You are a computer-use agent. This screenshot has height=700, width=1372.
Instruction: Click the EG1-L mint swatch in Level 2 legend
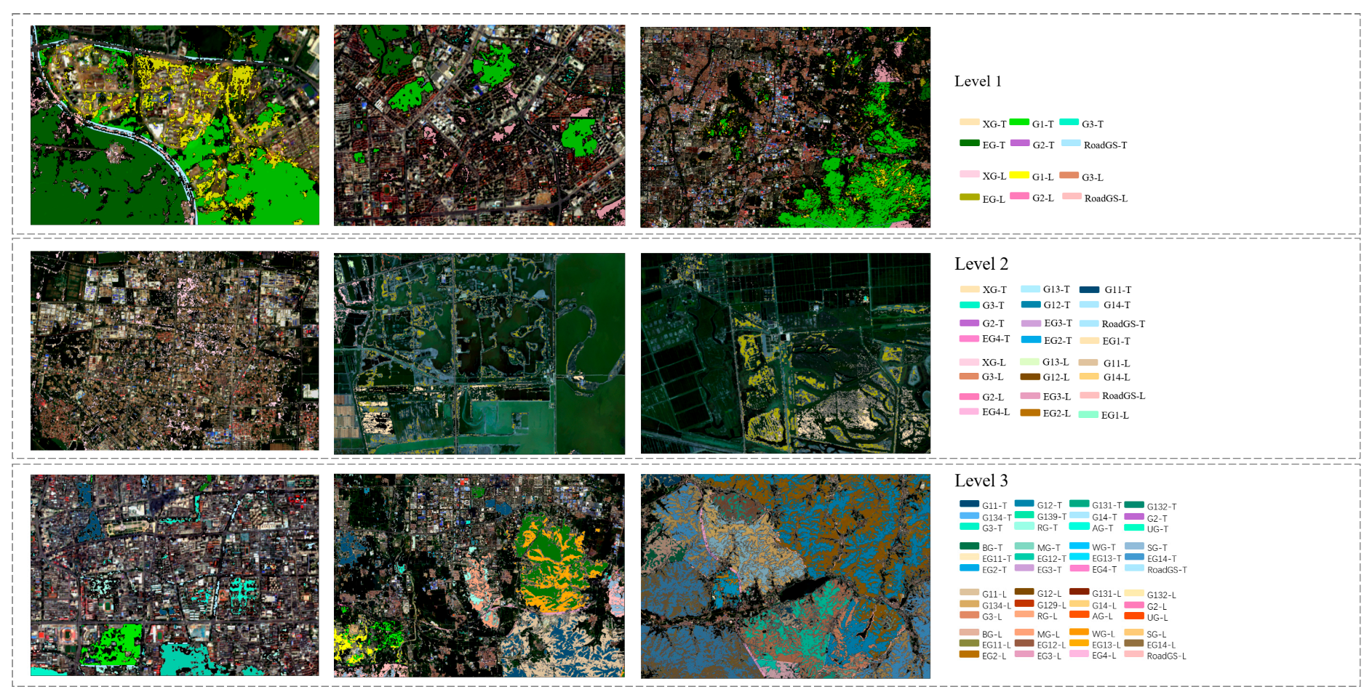pos(1088,414)
